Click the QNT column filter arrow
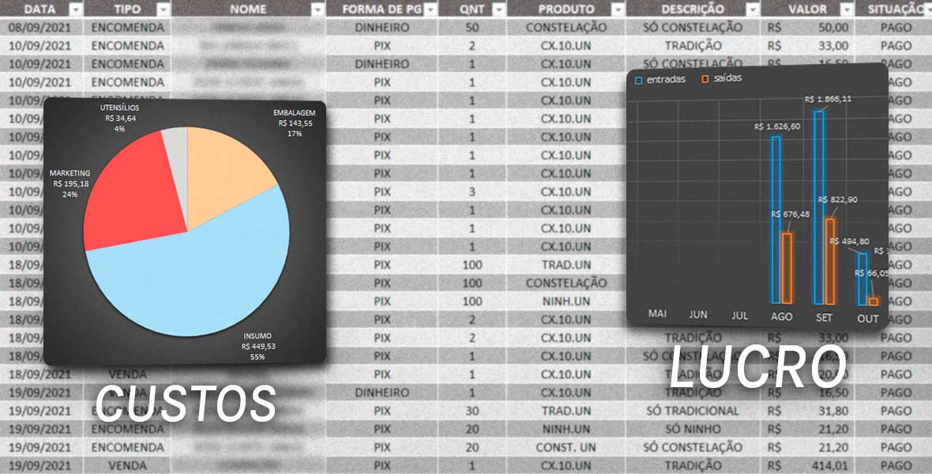This screenshot has width=932, height=474. [498, 9]
